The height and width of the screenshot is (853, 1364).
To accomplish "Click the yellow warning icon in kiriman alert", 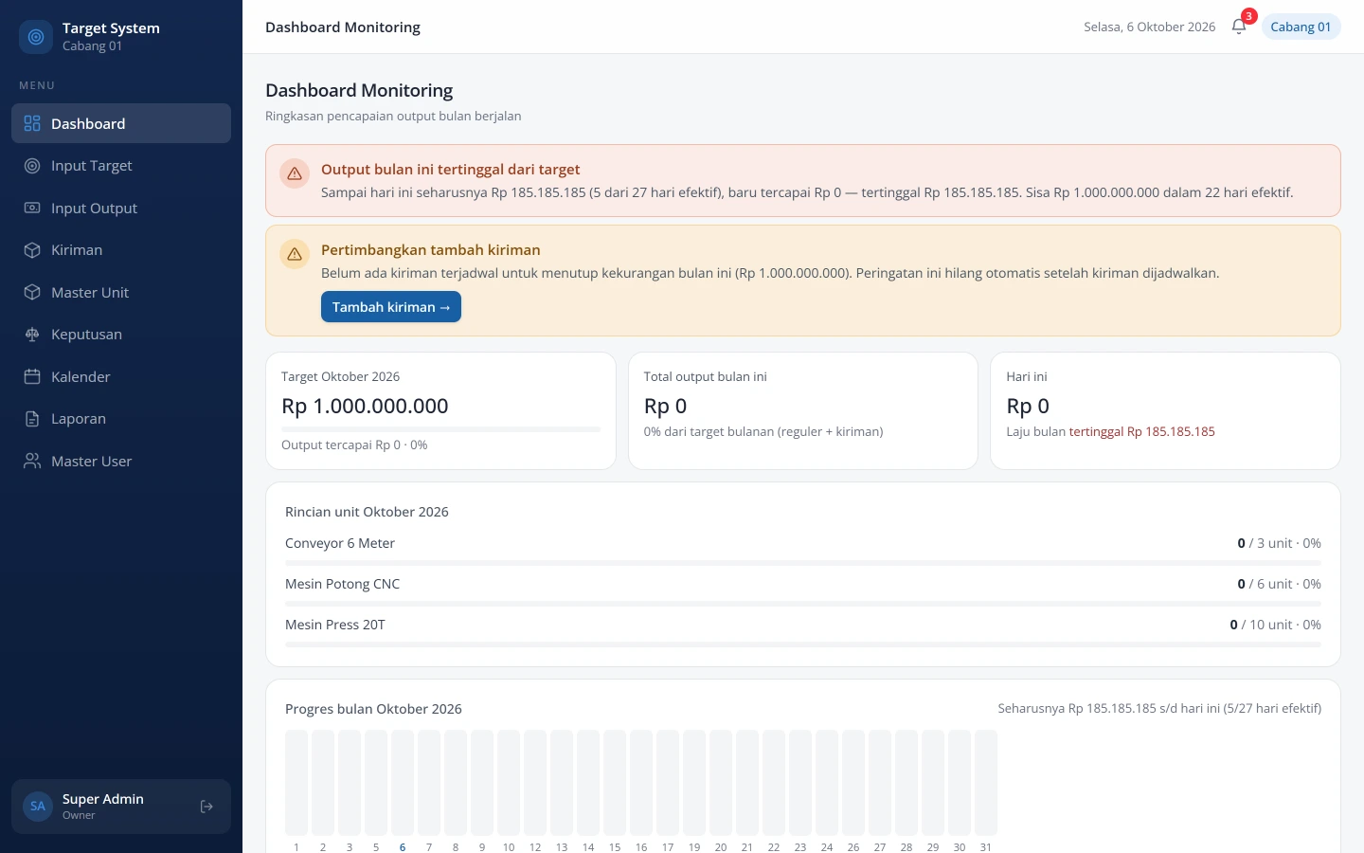I will point(295,254).
